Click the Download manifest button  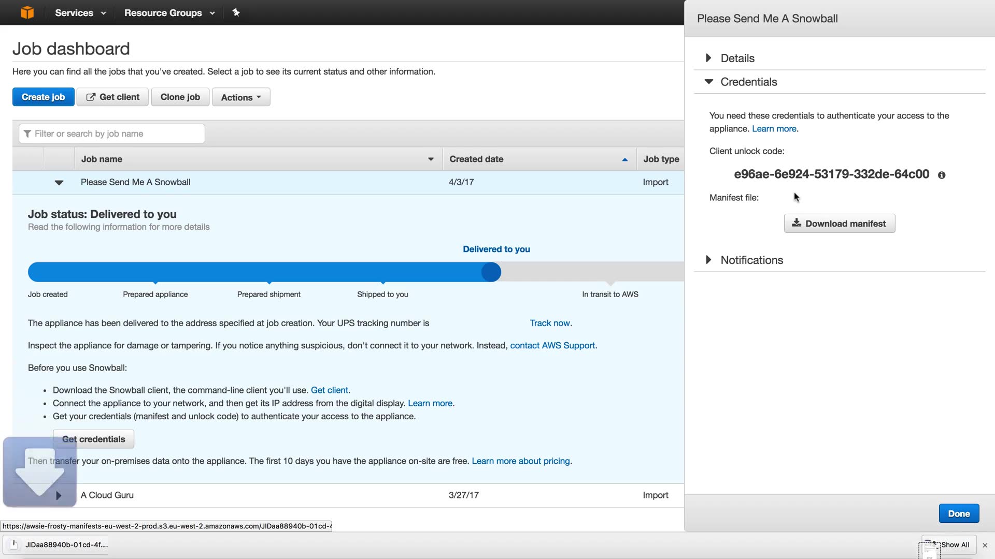click(839, 223)
